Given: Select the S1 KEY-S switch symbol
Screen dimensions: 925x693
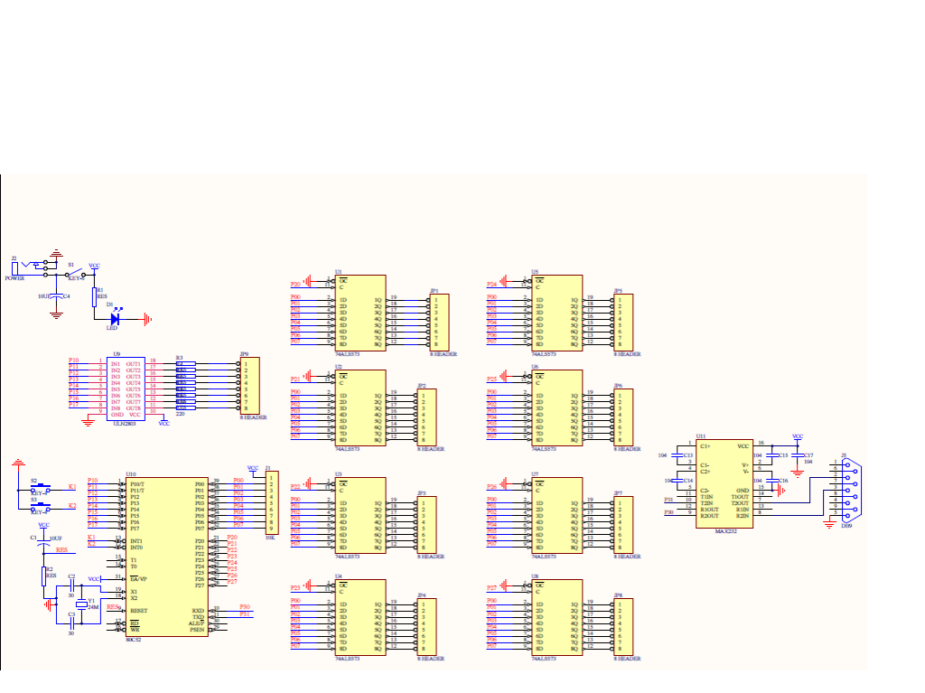Looking at the screenshot, I should tap(75, 274).
